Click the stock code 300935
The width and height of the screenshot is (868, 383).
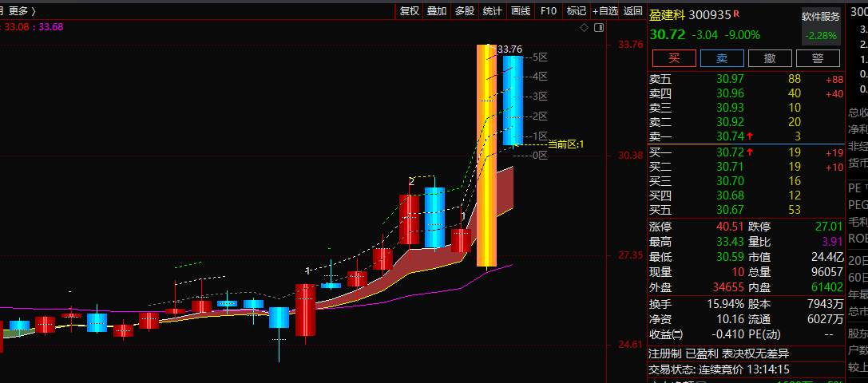point(710,15)
